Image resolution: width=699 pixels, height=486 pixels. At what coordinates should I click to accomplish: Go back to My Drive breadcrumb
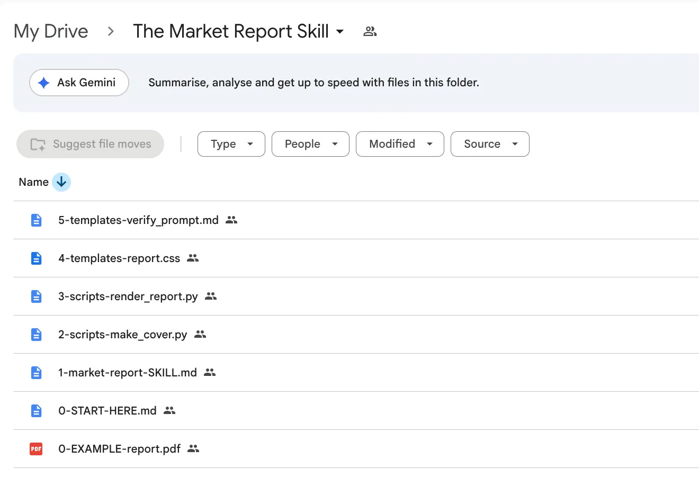click(x=51, y=31)
